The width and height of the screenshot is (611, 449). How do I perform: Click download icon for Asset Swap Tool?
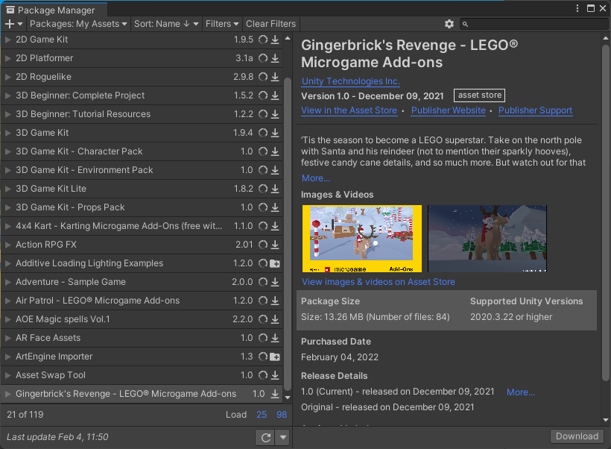pos(275,375)
